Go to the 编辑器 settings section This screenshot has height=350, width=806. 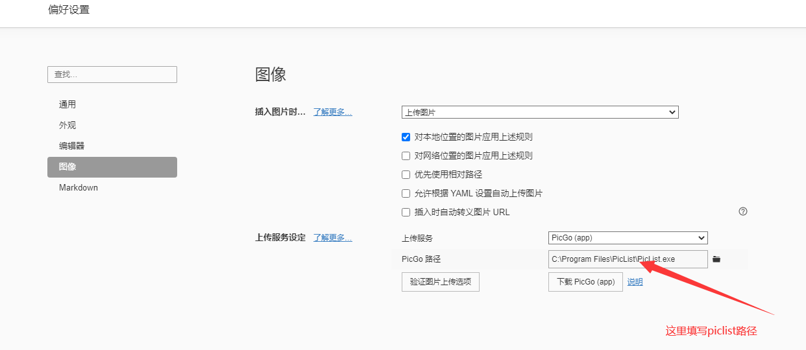[71, 146]
